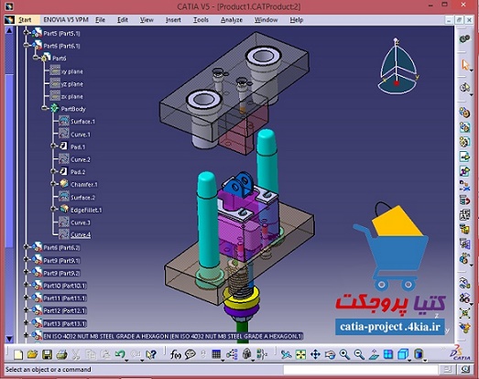
Task: Open the Insert menu
Action: point(173,20)
